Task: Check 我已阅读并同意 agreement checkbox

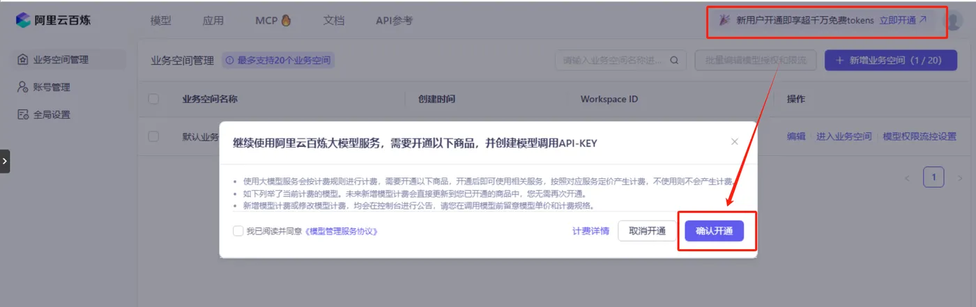Action: point(238,231)
